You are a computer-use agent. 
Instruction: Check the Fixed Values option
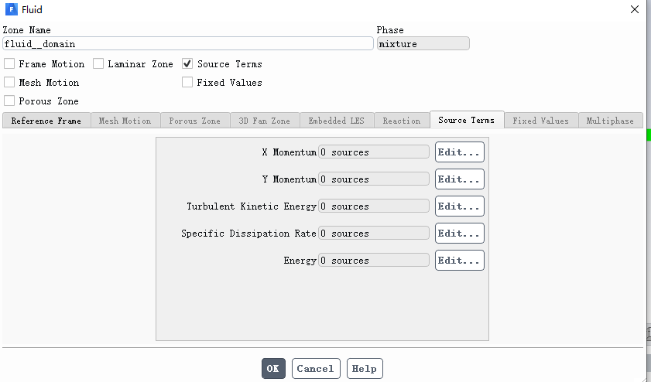(187, 83)
